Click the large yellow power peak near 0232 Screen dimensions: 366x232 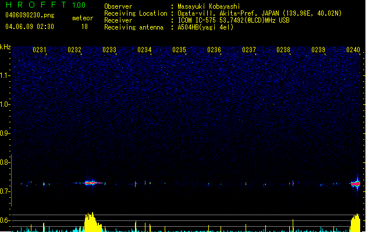(93, 222)
